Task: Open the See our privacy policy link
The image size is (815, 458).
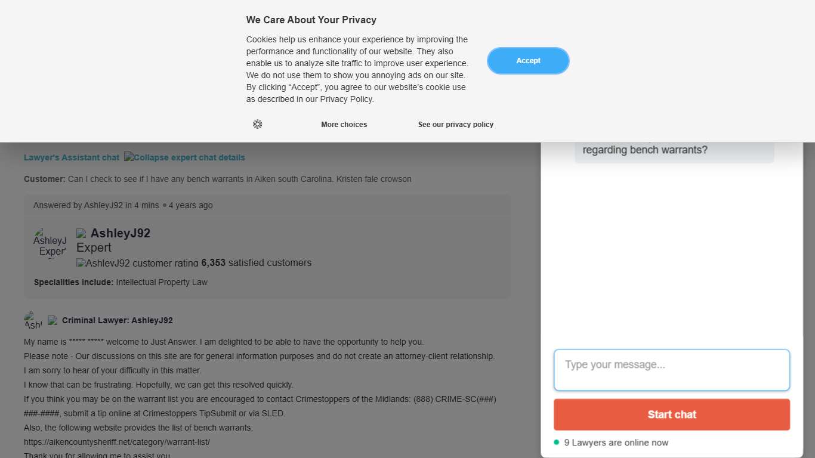Action: (x=456, y=125)
